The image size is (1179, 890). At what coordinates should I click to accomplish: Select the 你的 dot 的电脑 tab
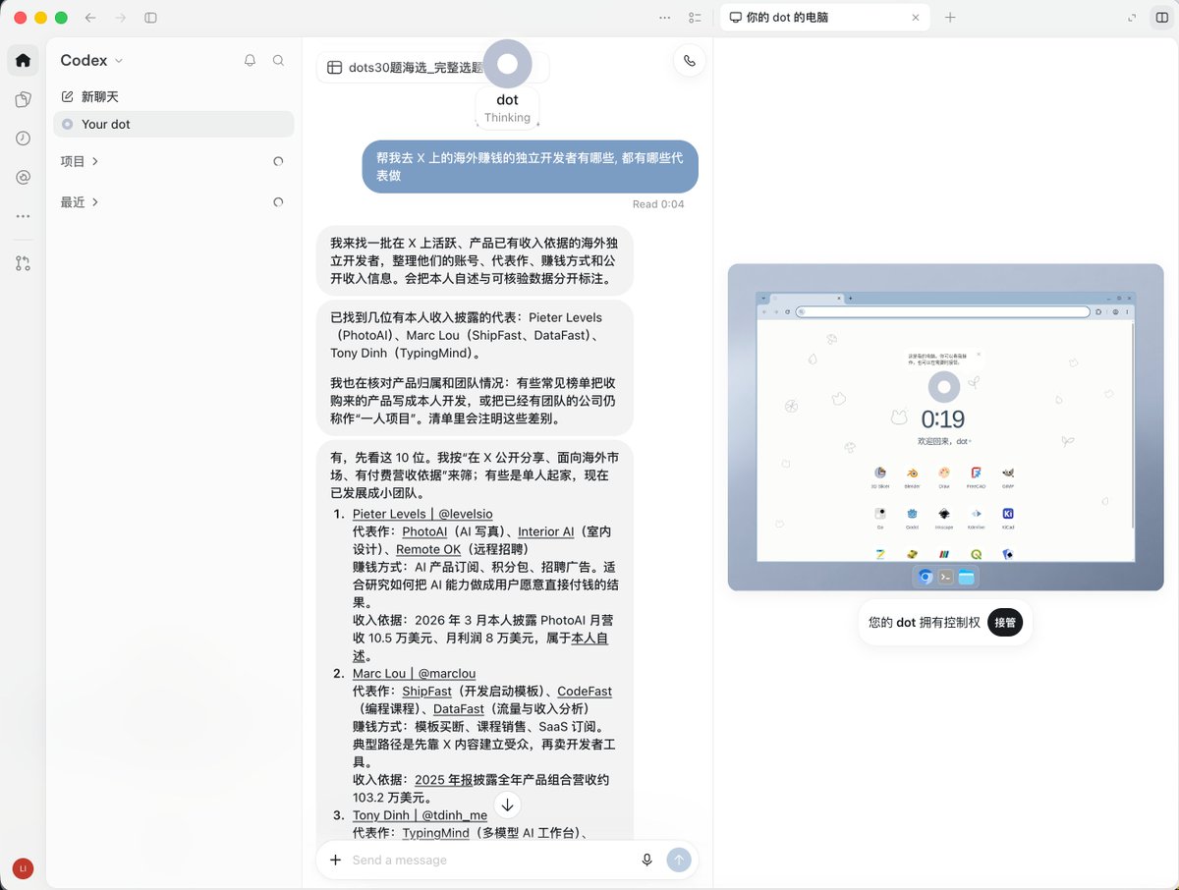pyautogui.click(x=823, y=18)
